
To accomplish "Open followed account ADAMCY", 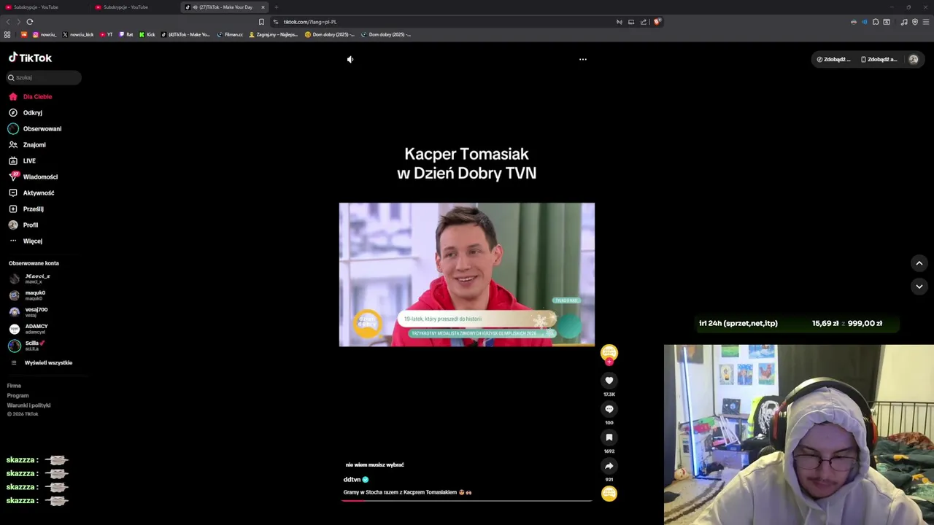I will coord(28,329).
